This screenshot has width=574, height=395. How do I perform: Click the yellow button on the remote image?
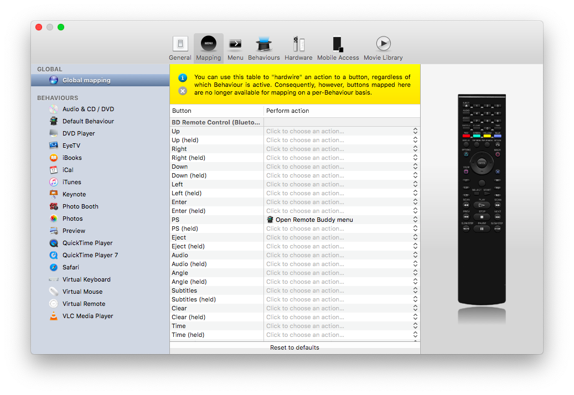point(487,136)
